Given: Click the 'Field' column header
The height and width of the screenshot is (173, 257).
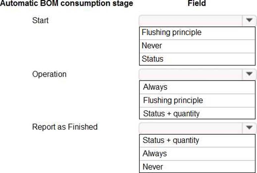Looking at the screenshot, I should point(197,4).
